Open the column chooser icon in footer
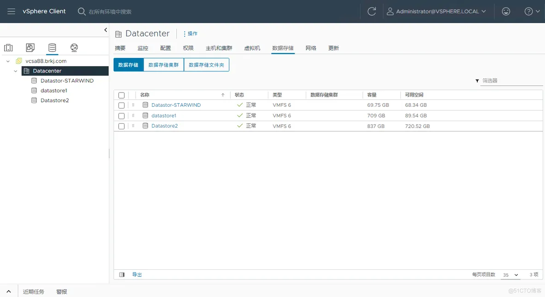This screenshot has height=297, width=545. (122, 275)
